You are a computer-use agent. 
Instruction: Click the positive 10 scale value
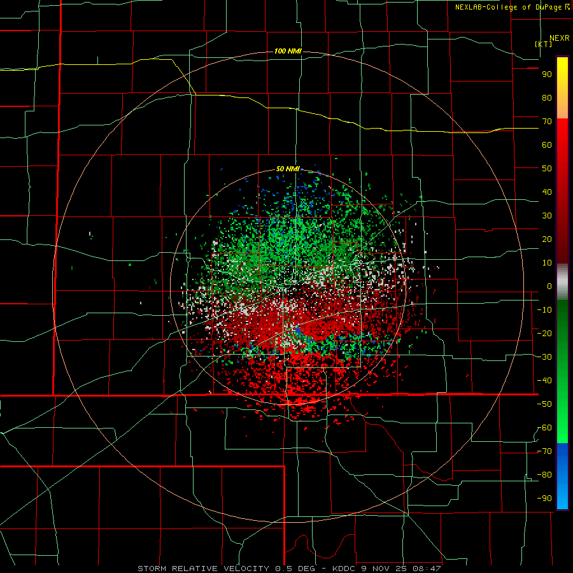pyautogui.click(x=547, y=263)
